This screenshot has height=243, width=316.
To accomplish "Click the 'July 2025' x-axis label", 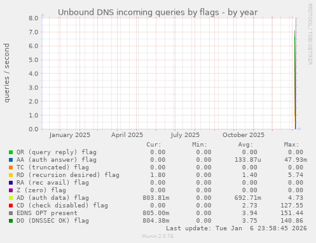I will pos(185,135).
